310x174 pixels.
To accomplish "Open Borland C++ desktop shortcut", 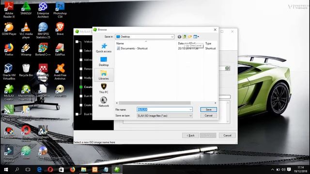I will point(43,50).
